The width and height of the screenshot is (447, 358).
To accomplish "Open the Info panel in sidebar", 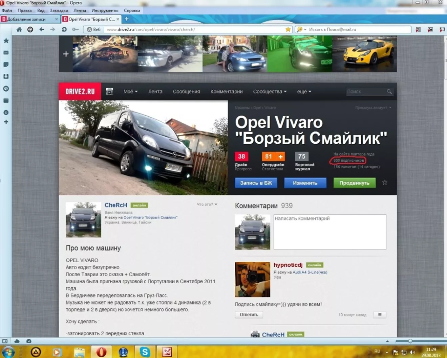I will (6, 112).
